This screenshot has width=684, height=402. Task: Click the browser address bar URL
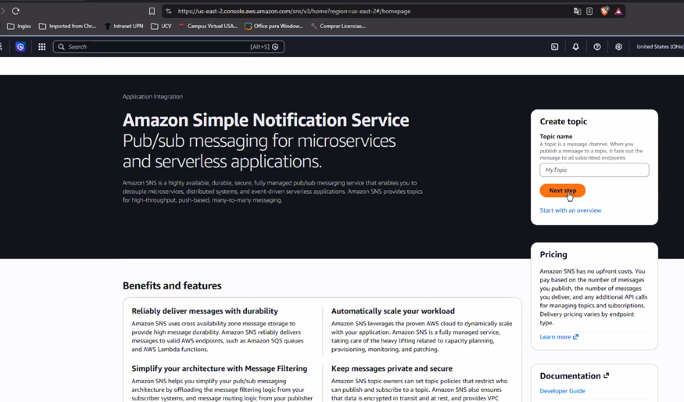tap(294, 11)
